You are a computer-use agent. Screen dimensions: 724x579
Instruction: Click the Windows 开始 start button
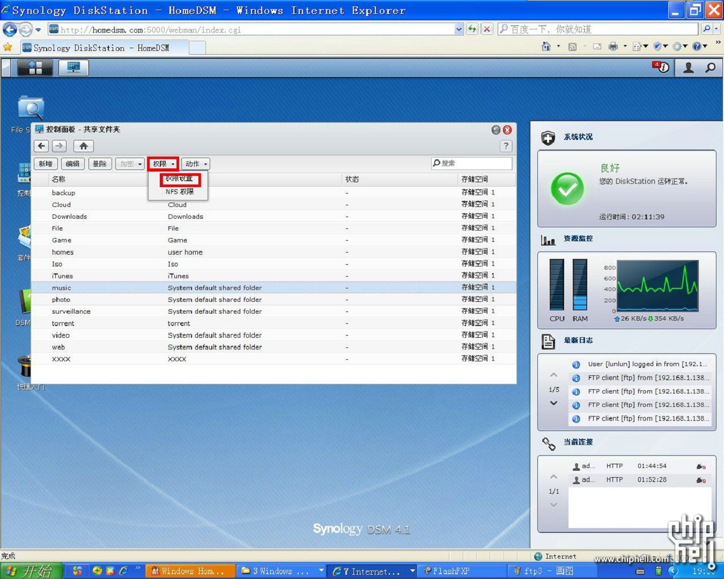(x=32, y=571)
